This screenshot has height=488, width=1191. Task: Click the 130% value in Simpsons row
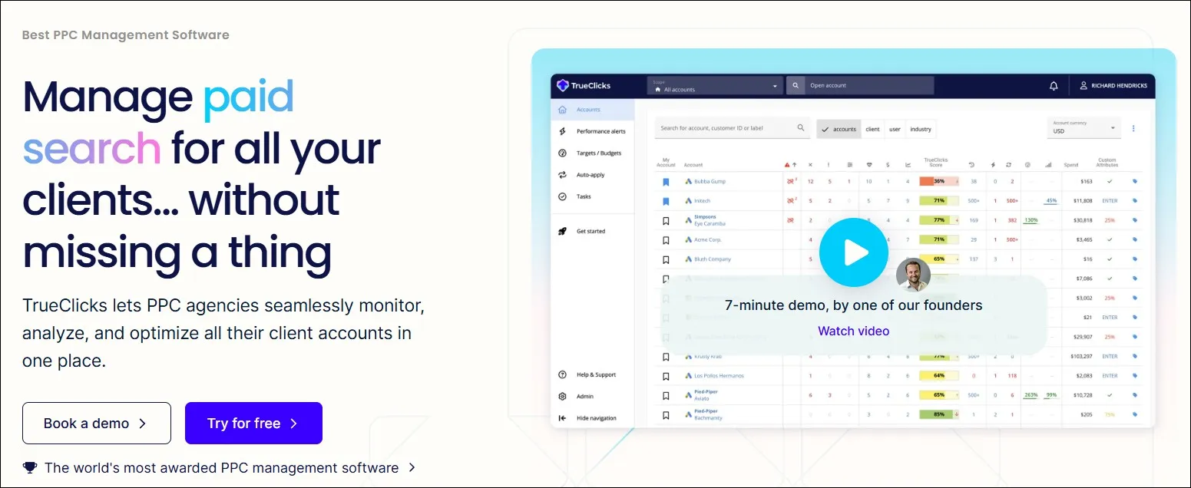(x=1031, y=221)
